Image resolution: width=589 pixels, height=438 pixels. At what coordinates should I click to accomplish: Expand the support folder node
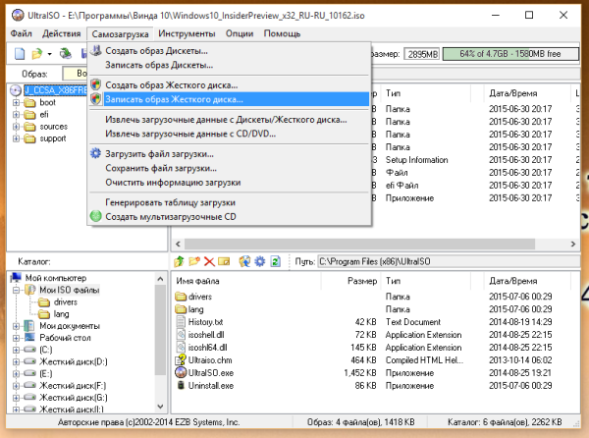point(16,138)
